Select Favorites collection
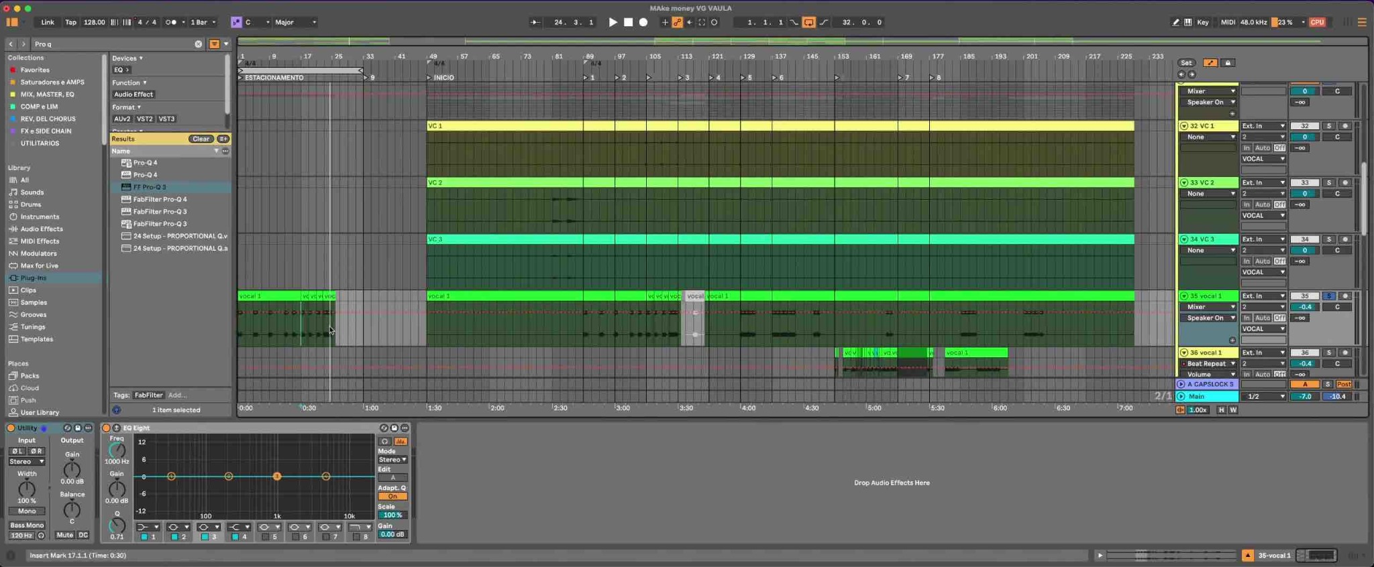The width and height of the screenshot is (1374, 567). 35,70
